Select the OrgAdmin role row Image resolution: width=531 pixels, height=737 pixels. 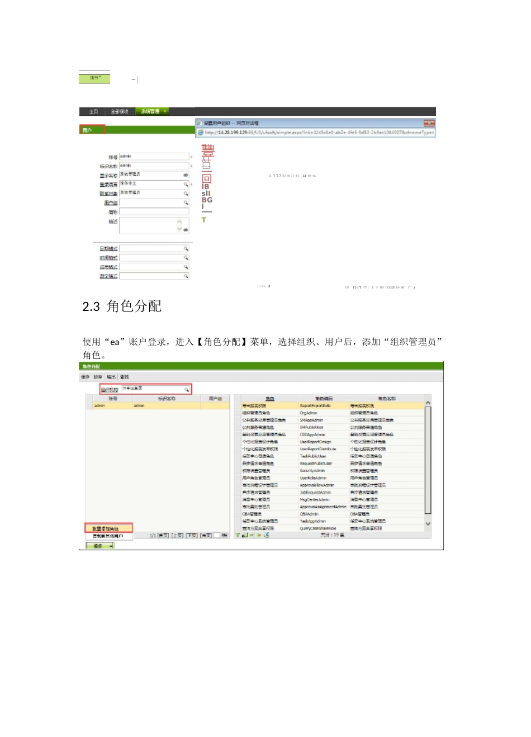click(329, 413)
